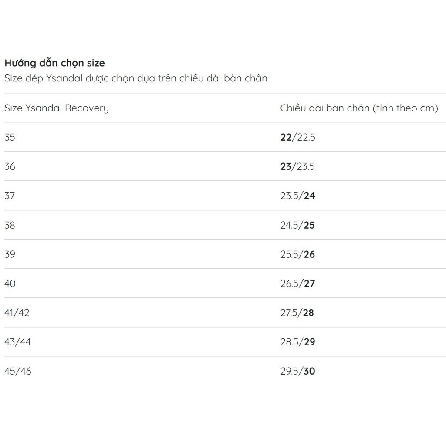Screen dimensions: 446x446
Task: Click the 23.5/24 foot length value
Action: 297,196
